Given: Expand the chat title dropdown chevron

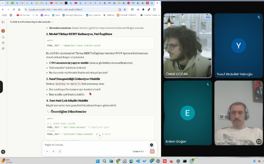Looking at the screenshot, I should coord(52,22).
